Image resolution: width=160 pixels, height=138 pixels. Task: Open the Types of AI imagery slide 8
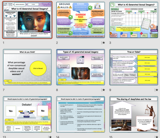[81, 67]
